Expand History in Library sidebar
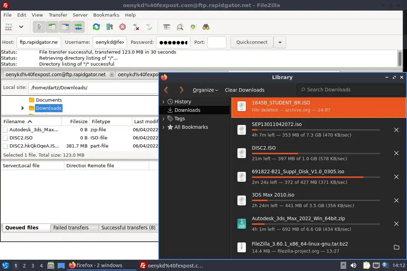407x271 pixels. (163, 102)
